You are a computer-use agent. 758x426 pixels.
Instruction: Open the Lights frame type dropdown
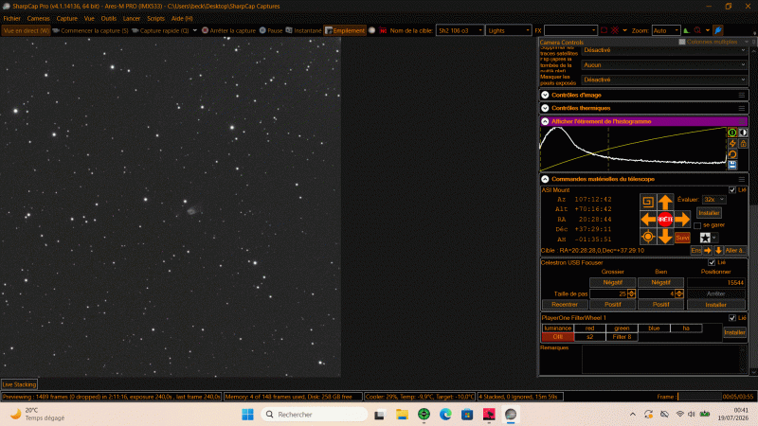coord(509,30)
